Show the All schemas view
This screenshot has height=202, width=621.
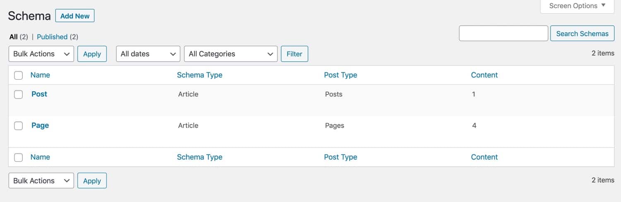(14, 37)
